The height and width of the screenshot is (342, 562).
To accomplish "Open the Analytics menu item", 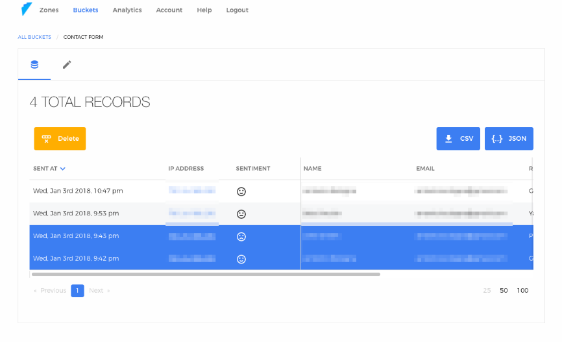I will [x=127, y=10].
